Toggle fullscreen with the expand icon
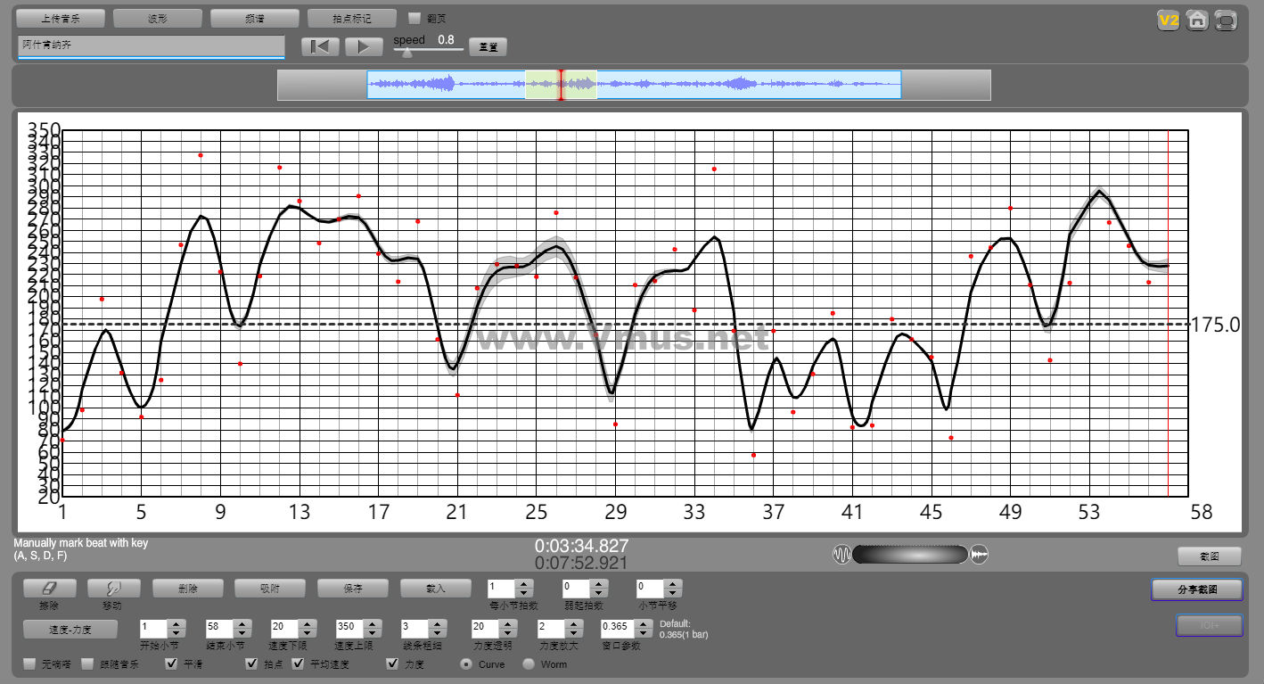 pyautogui.click(x=1226, y=21)
